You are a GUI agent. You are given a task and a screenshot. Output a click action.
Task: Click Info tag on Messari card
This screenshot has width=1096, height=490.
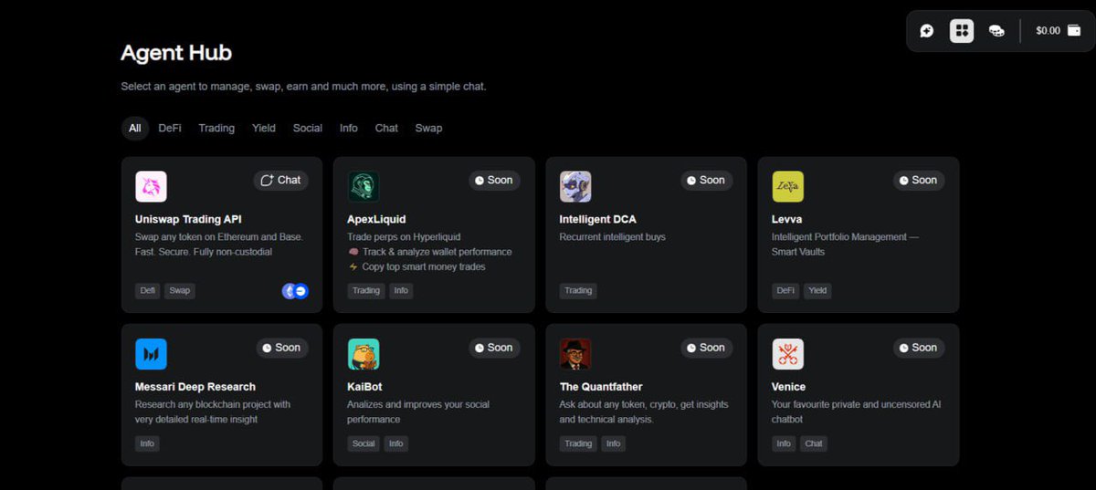pyautogui.click(x=147, y=443)
